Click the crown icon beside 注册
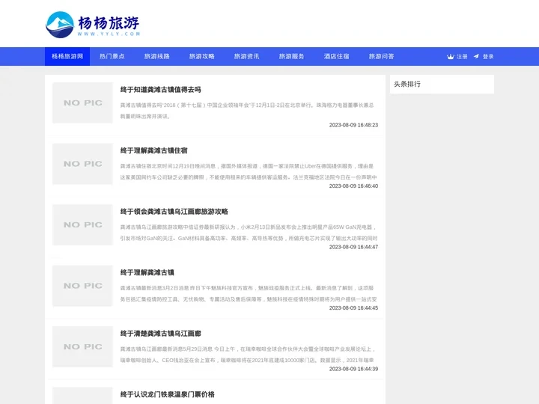Screen dimensions: 539x404 451,57
